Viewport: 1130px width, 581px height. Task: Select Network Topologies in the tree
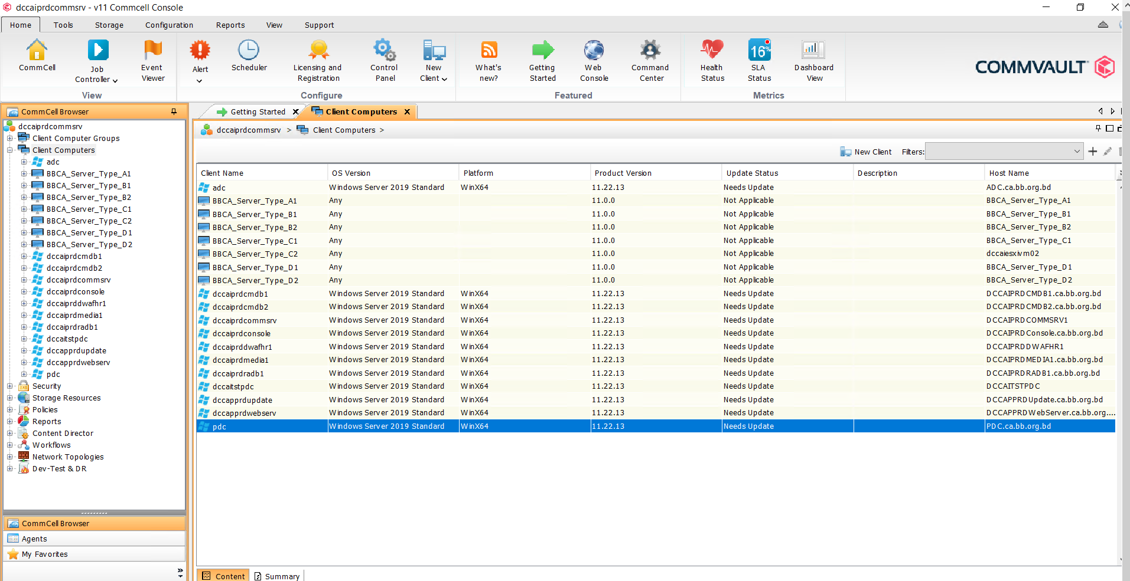68,457
